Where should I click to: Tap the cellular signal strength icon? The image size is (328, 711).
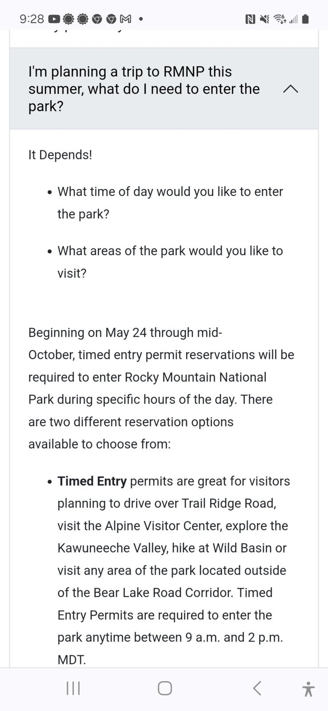[x=293, y=19]
